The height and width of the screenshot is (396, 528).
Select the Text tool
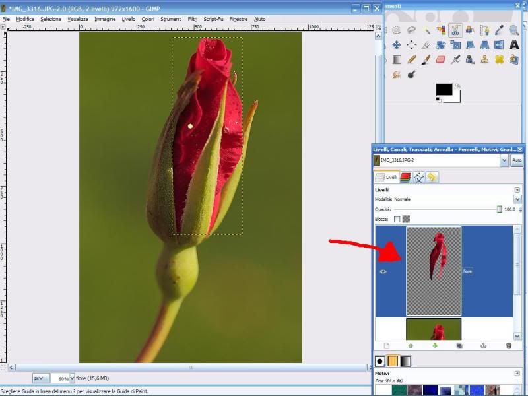tap(514, 45)
